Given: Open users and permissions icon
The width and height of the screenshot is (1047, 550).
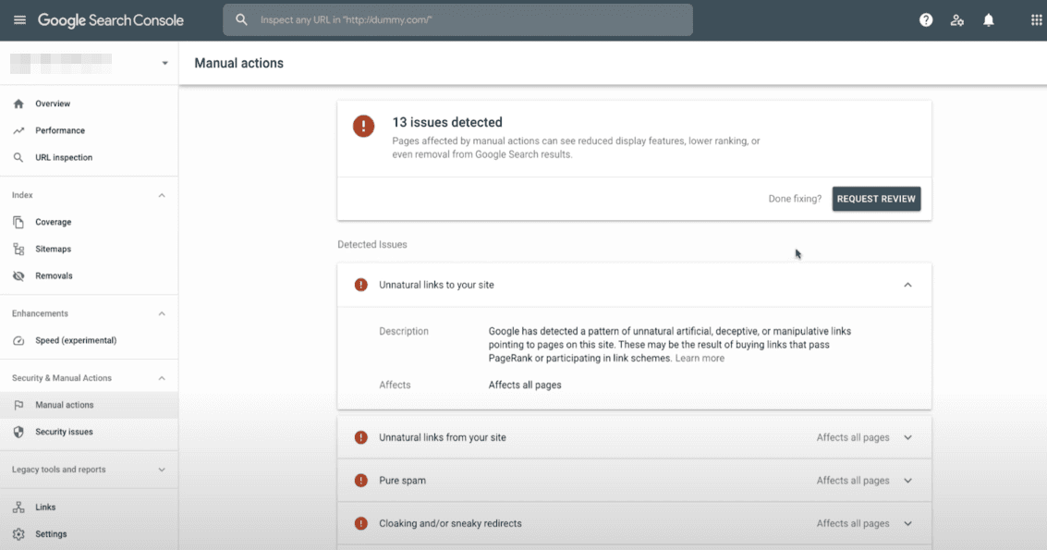Looking at the screenshot, I should coord(957,20).
